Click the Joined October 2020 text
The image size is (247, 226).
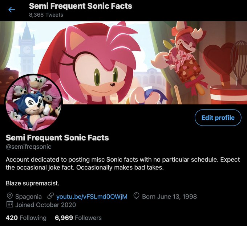(45, 205)
